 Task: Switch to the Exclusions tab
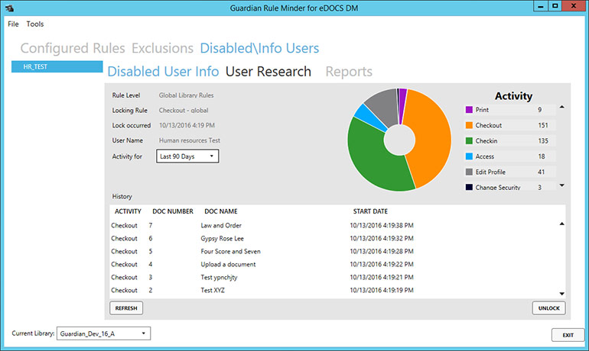[162, 48]
